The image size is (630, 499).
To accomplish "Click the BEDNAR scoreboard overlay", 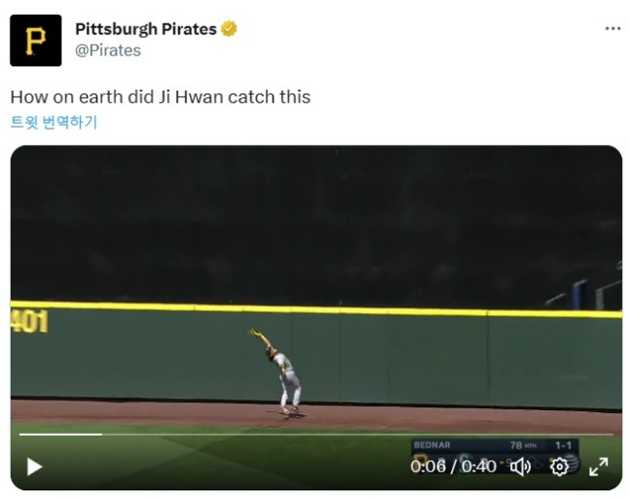I will pos(432,445).
